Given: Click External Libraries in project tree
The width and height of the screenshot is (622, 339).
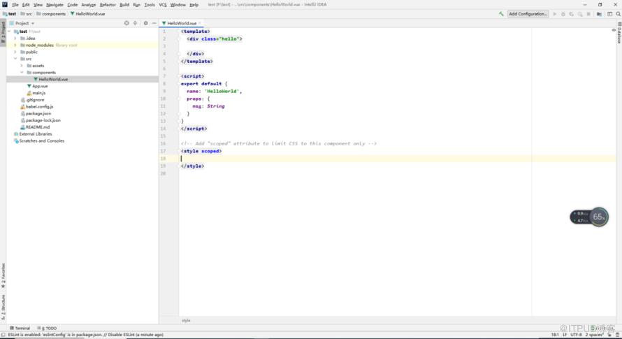Looking at the screenshot, I should point(36,134).
